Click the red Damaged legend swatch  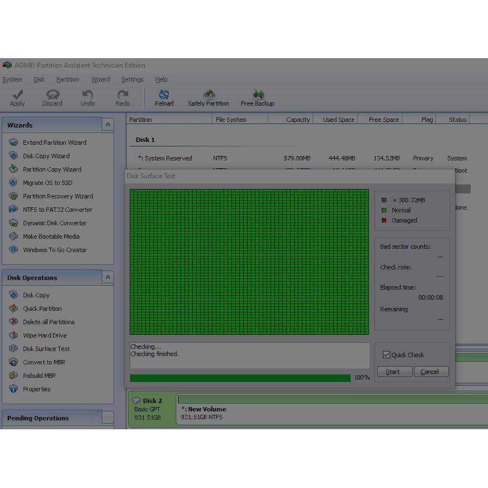click(x=384, y=220)
